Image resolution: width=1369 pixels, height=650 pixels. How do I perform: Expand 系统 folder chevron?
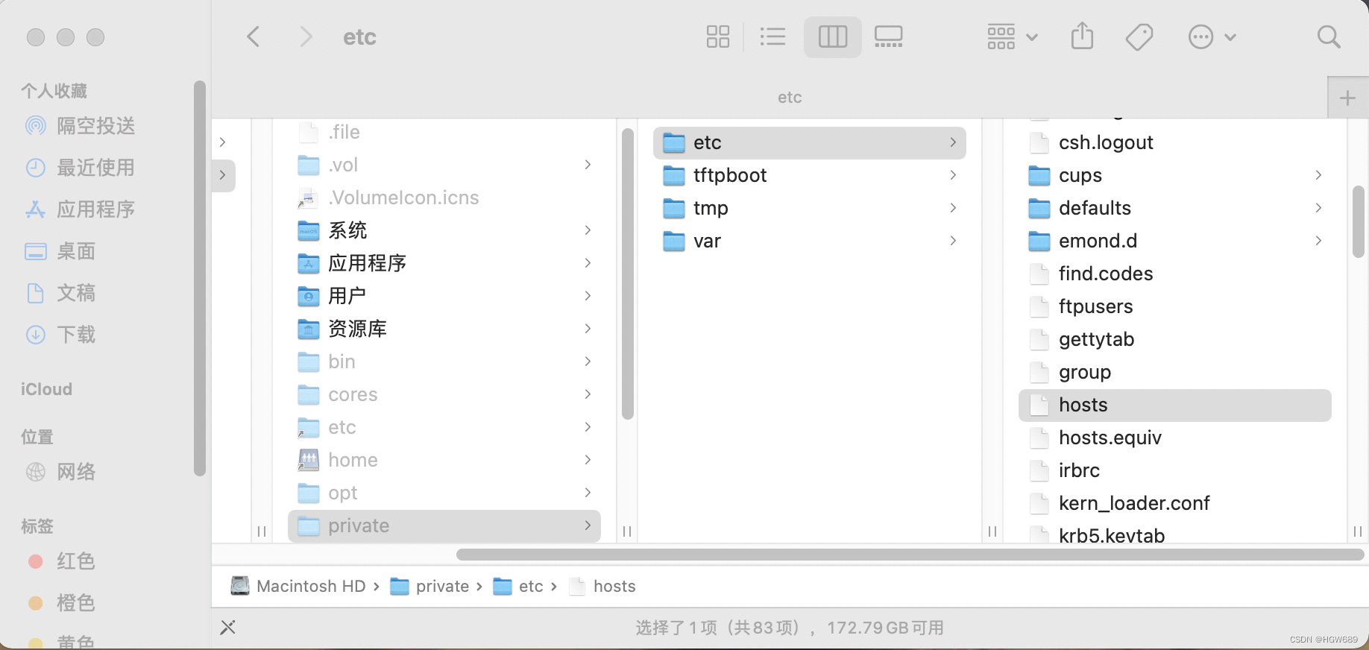[588, 230]
